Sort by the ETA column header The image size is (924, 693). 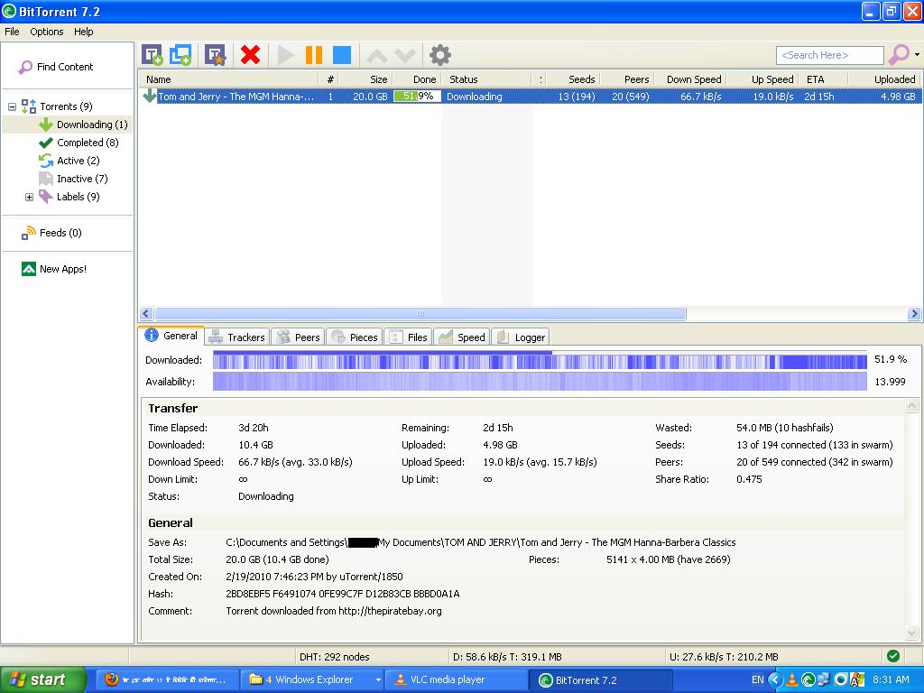(x=824, y=79)
